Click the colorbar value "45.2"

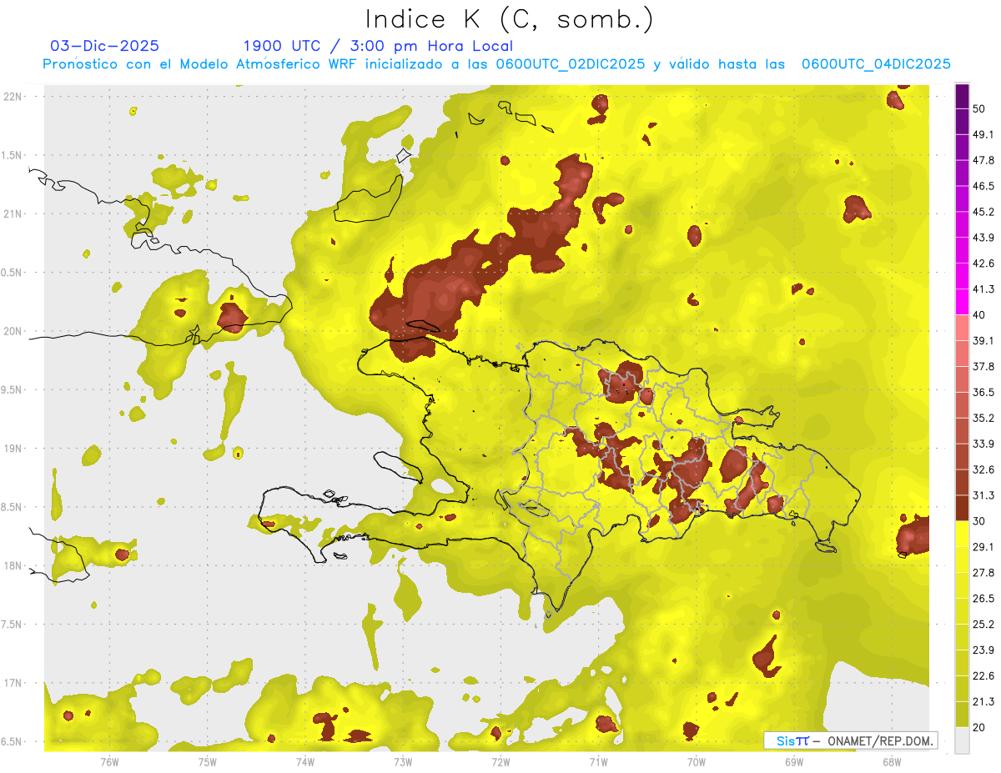983,212
